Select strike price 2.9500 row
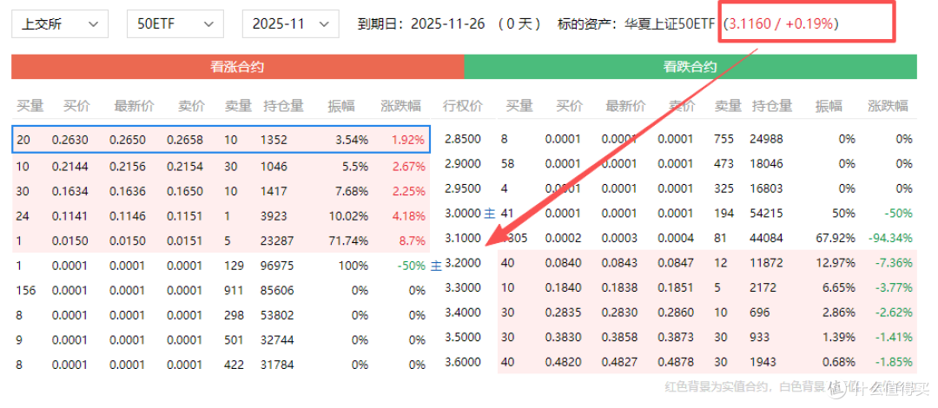The image size is (938, 408). tap(463, 188)
